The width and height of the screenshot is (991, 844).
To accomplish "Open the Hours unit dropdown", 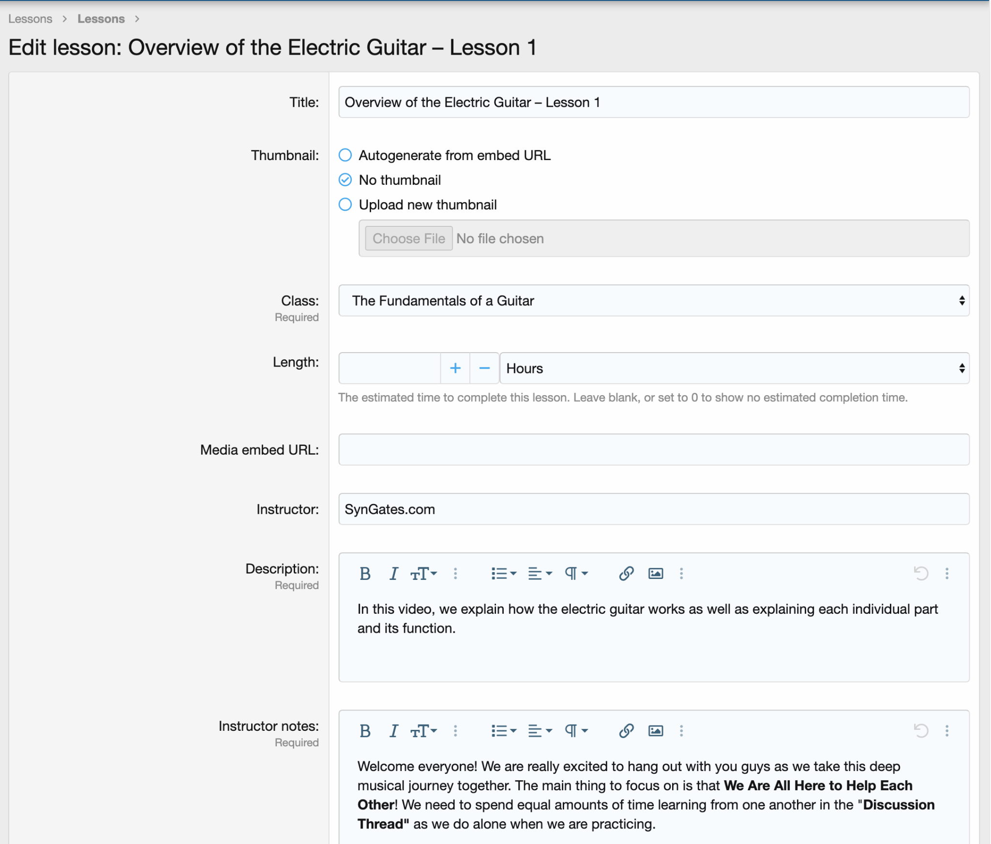I will pos(734,369).
